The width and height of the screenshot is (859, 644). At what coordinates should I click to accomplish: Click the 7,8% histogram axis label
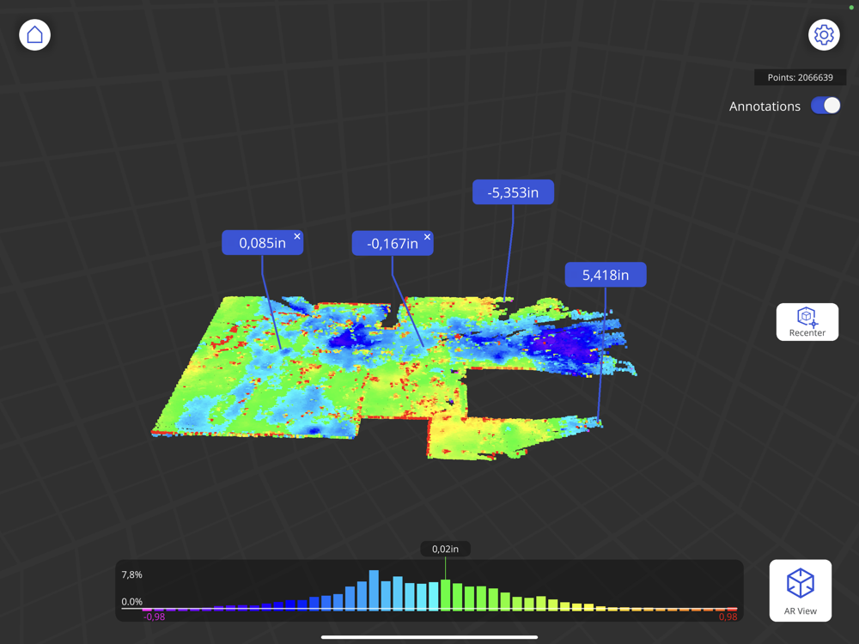click(x=131, y=574)
